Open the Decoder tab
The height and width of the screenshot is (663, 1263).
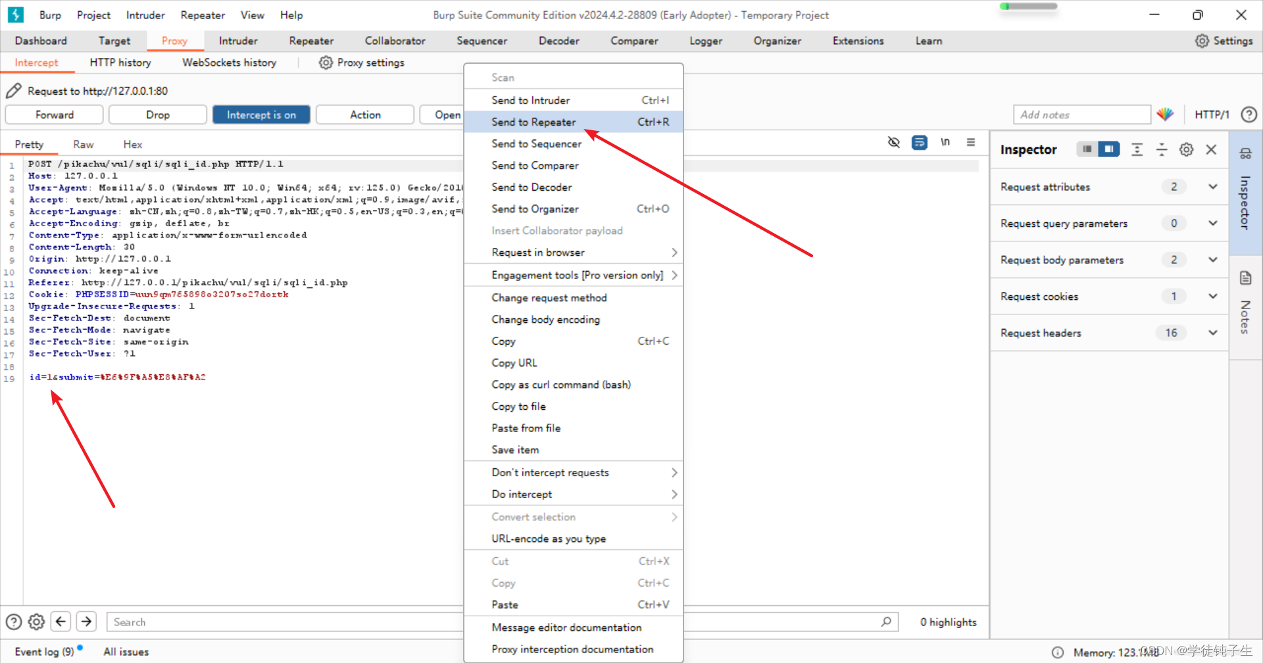[558, 41]
